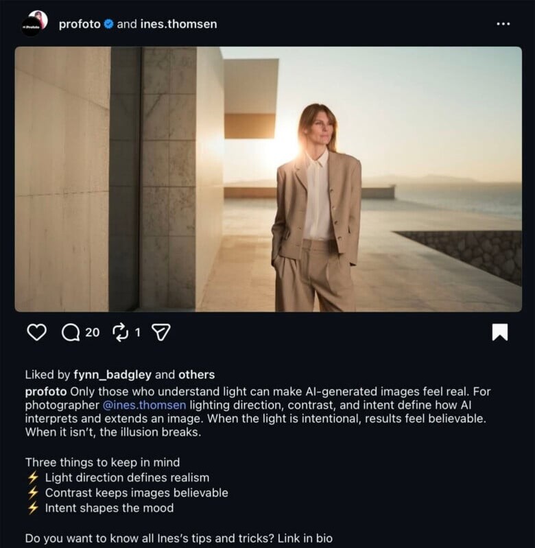Viewport: 535px width, 548px height.
Task: Click profoto username in the caption
Action: pyautogui.click(x=45, y=392)
